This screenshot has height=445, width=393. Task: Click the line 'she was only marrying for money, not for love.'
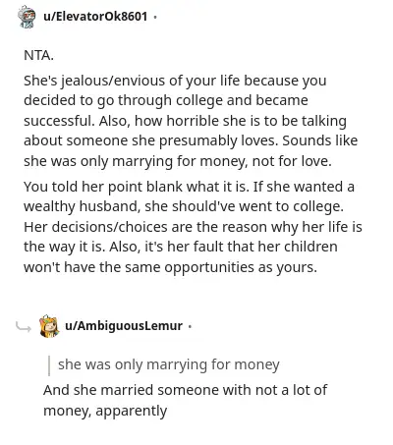coord(178,161)
